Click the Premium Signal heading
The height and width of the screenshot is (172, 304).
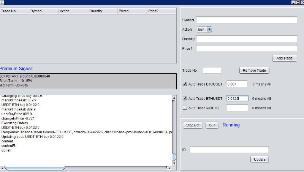point(16,69)
